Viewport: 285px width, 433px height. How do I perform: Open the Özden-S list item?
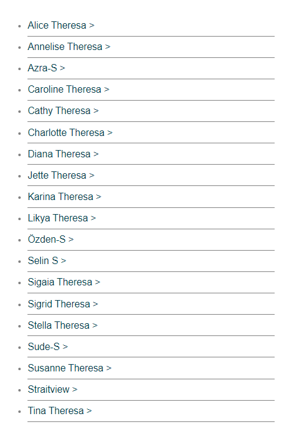point(51,240)
